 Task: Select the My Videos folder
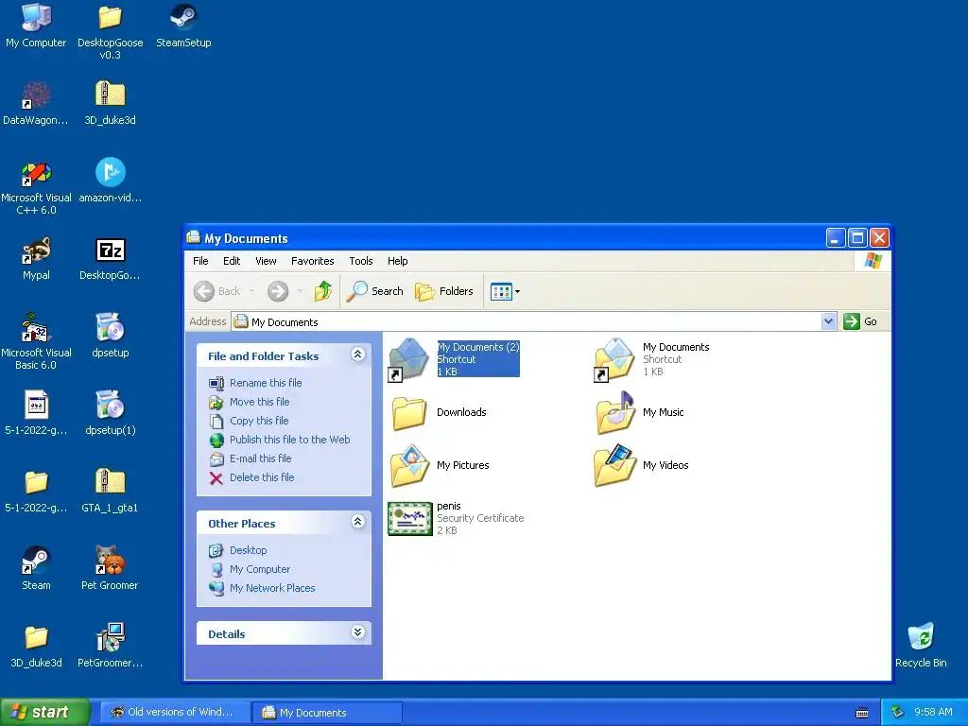[642, 465]
